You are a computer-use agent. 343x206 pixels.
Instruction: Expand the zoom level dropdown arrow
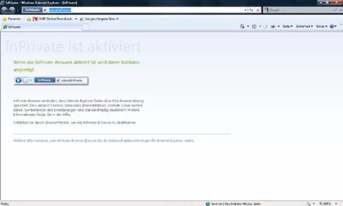336,204
